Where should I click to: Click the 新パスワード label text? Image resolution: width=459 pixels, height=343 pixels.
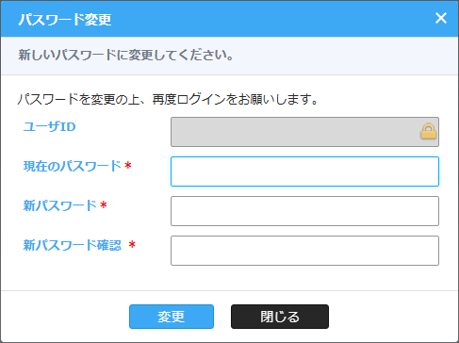click(x=60, y=205)
